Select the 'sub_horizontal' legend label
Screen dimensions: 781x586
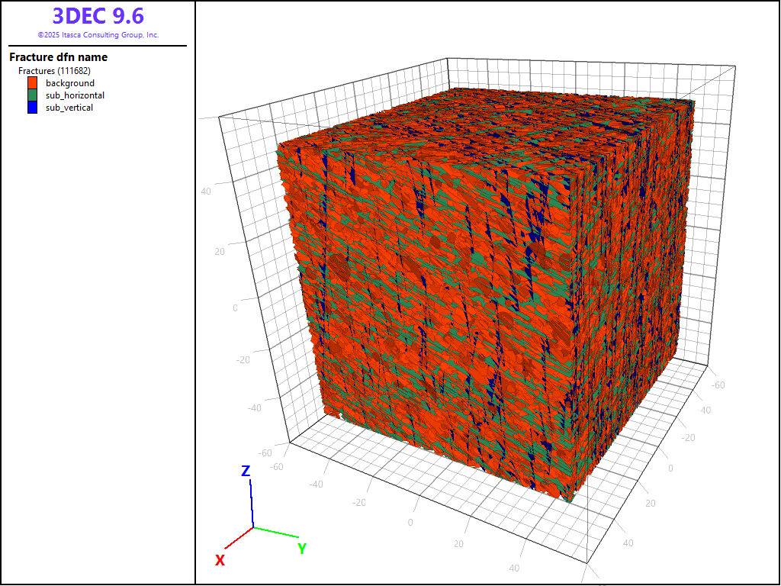tap(75, 95)
